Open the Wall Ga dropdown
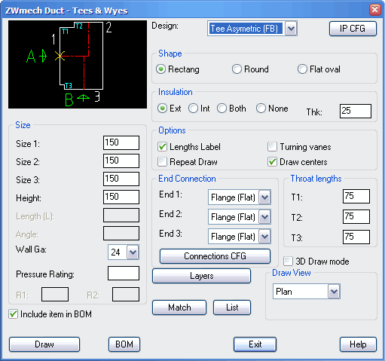This screenshot has height=361, width=385. (x=133, y=252)
